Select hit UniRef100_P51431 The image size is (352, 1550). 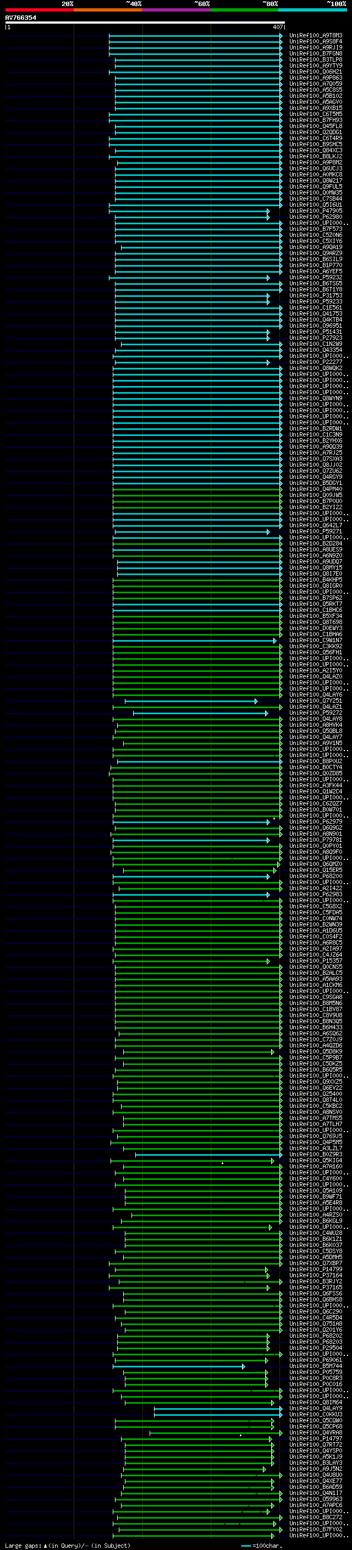click(x=316, y=332)
